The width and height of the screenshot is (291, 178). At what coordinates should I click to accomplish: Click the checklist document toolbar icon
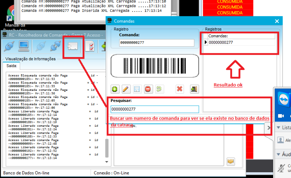pos(90,46)
